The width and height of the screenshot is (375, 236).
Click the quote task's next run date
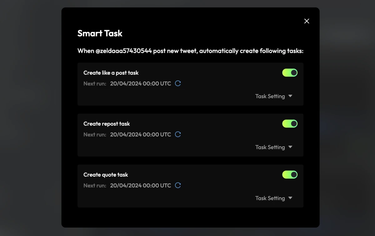[x=140, y=185]
